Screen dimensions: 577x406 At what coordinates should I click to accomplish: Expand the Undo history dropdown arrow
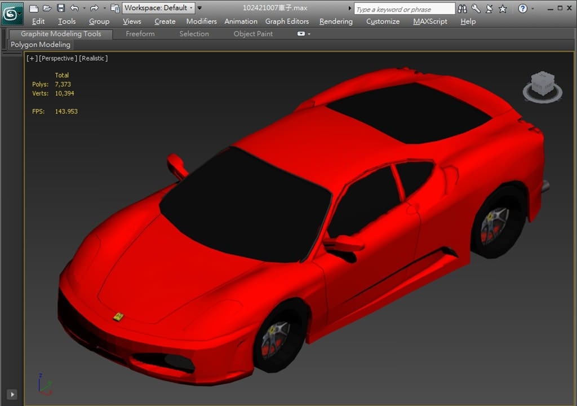tap(84, 8)
